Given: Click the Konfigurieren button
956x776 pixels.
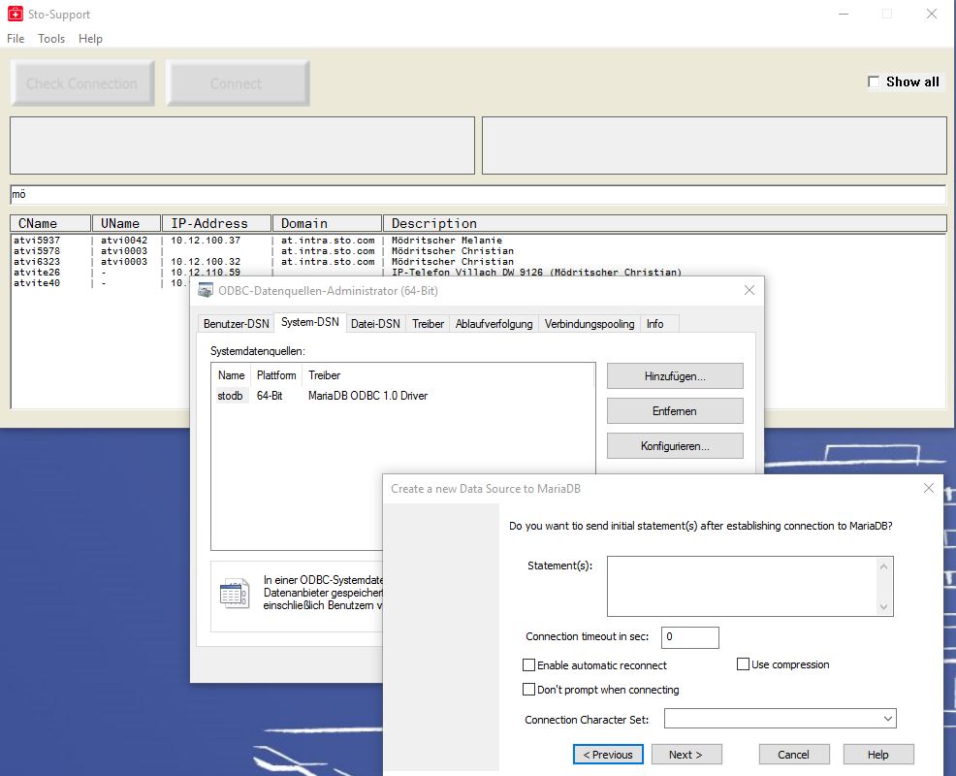Looking at the screenshot, I should [675, 446].
